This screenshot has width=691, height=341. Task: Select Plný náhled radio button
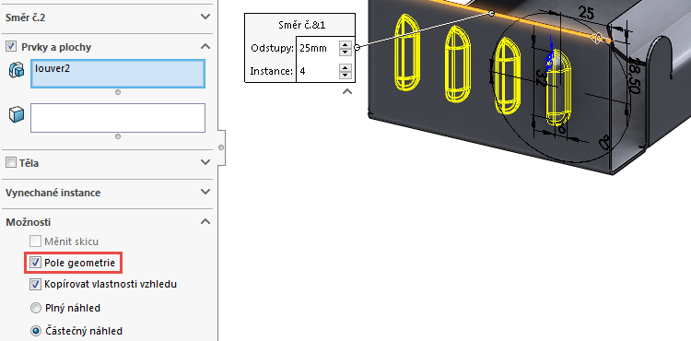tap(36, 308)
